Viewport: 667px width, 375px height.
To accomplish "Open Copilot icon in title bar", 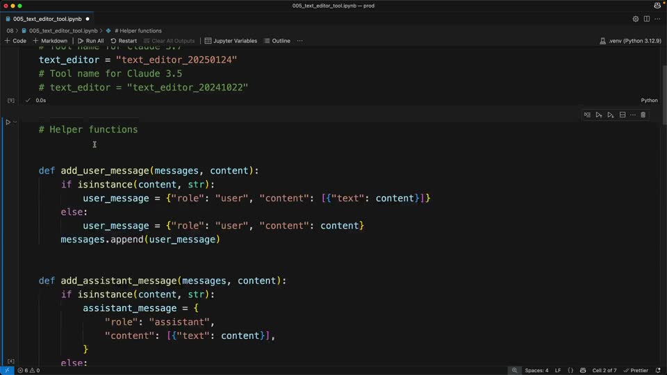I will click(658, 6).
